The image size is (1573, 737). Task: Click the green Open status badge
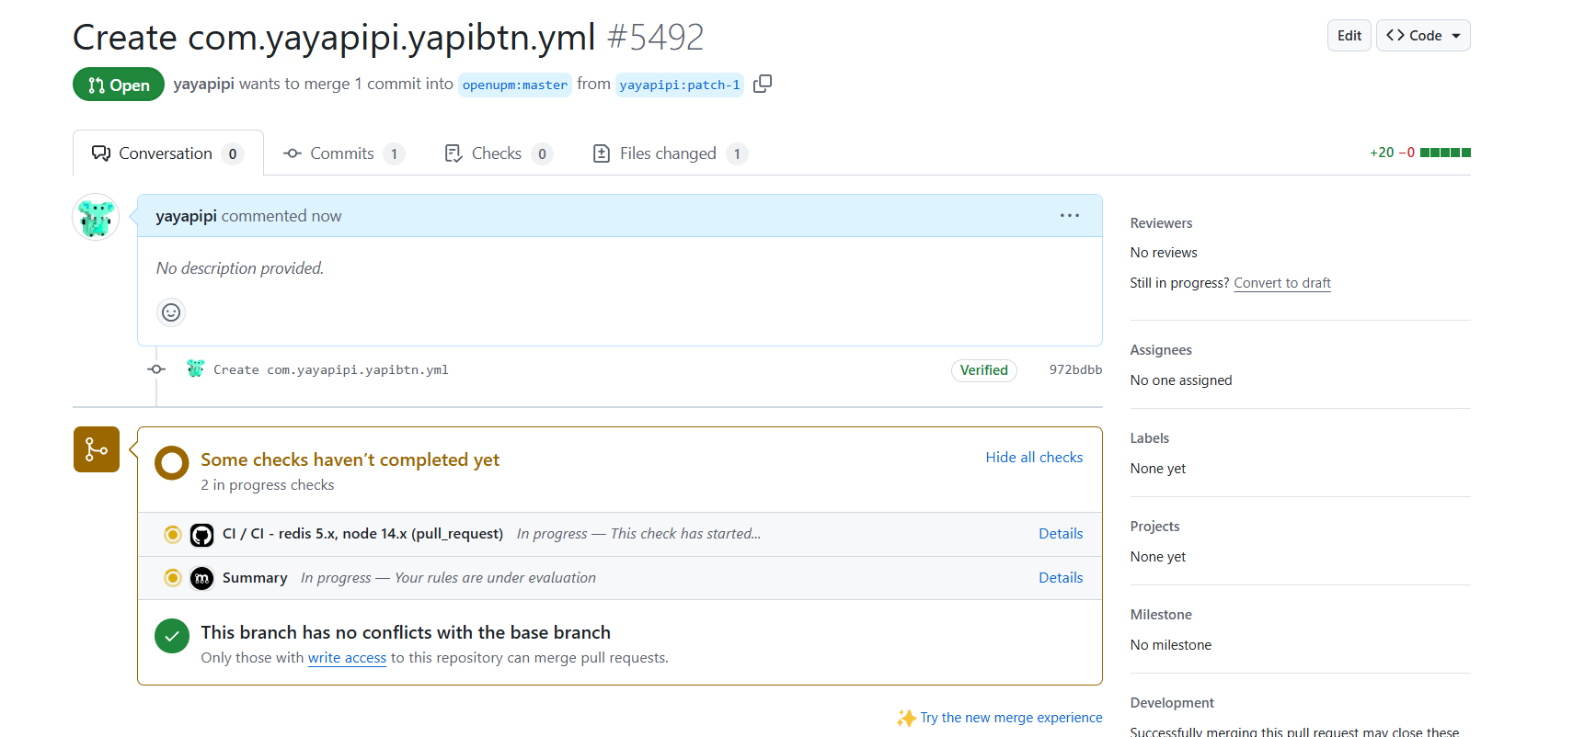pos(119,85)
